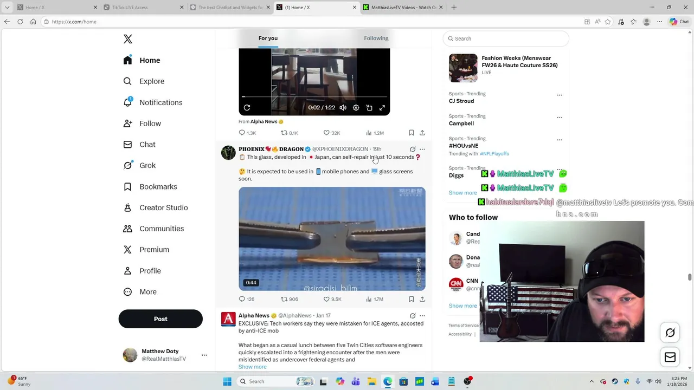Viewport: 694px width, 390px height.
Task: Expand the More menu in sidebar
Action: (x=140, y=292)
